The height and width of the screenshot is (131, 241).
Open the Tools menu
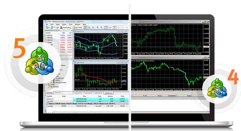pos(71,24)
